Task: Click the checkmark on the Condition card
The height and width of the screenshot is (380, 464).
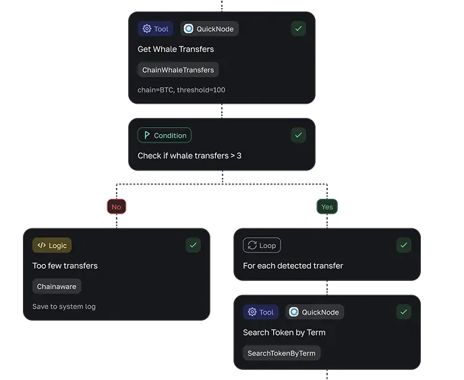Action: click(298, 135)
